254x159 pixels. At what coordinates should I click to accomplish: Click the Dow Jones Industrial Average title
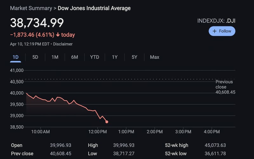pyautogui.click(x=94, y=8)
